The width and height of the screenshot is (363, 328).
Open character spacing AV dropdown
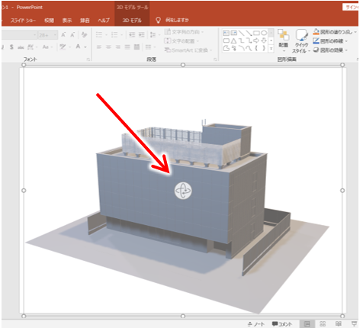pyautogui.click(x=32, y=47)
